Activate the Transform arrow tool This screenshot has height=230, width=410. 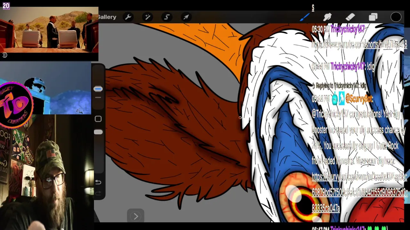186,17
